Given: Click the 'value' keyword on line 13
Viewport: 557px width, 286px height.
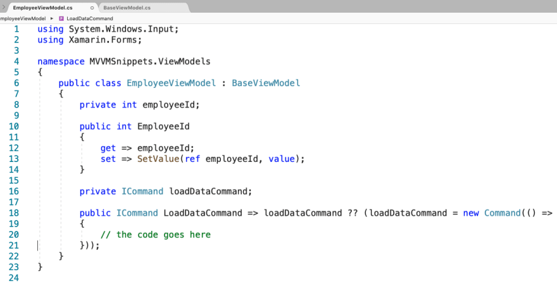Looking at the screenshot, I should [x=282, y=159].
